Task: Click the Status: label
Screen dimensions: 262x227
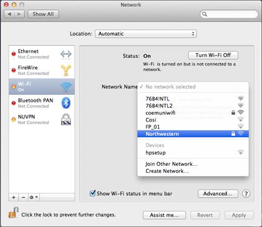Action: coord(131,56)
